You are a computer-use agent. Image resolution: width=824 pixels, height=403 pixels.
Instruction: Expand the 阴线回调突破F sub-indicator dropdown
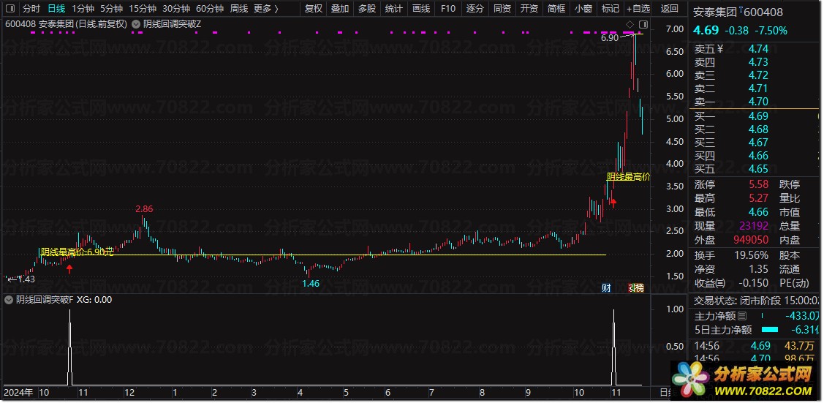pos(9,299)
